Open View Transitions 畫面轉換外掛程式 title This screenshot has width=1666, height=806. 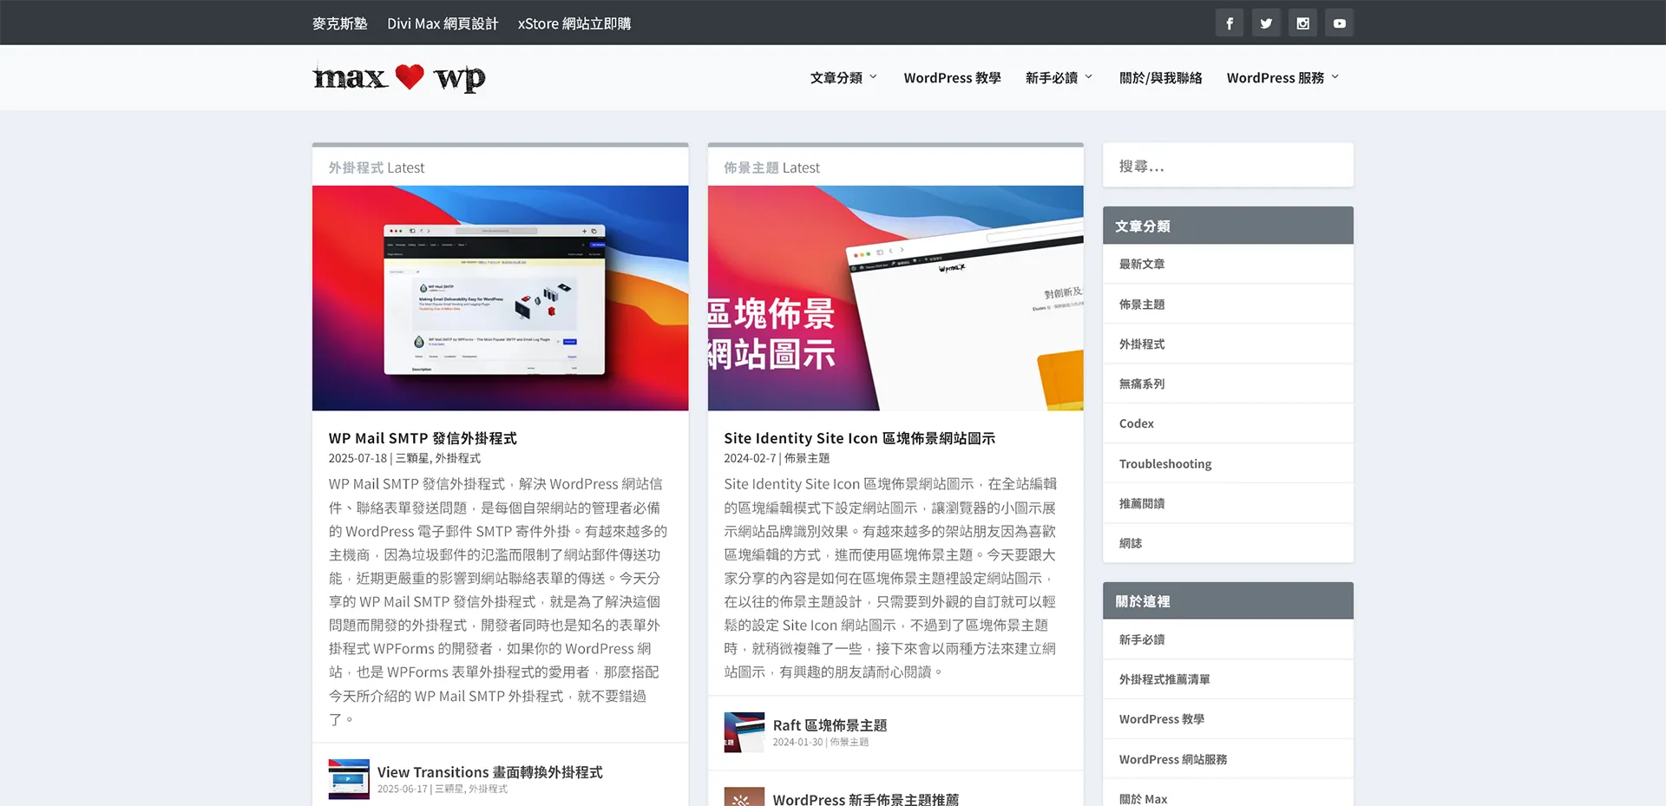(x=490, y=772)
